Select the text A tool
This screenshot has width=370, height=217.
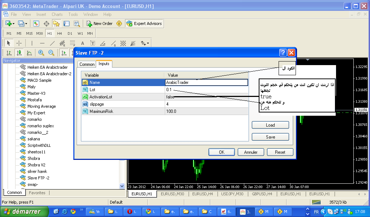(x=82, y=43)
